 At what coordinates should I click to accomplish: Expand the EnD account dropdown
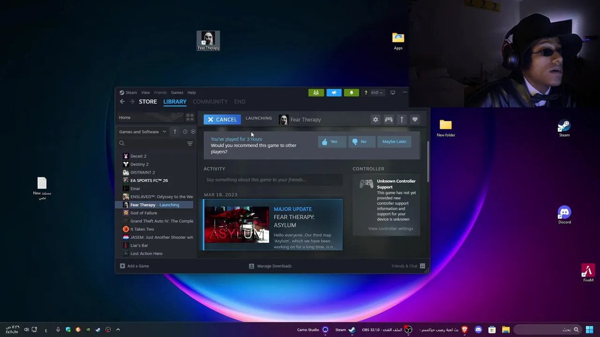376,93
